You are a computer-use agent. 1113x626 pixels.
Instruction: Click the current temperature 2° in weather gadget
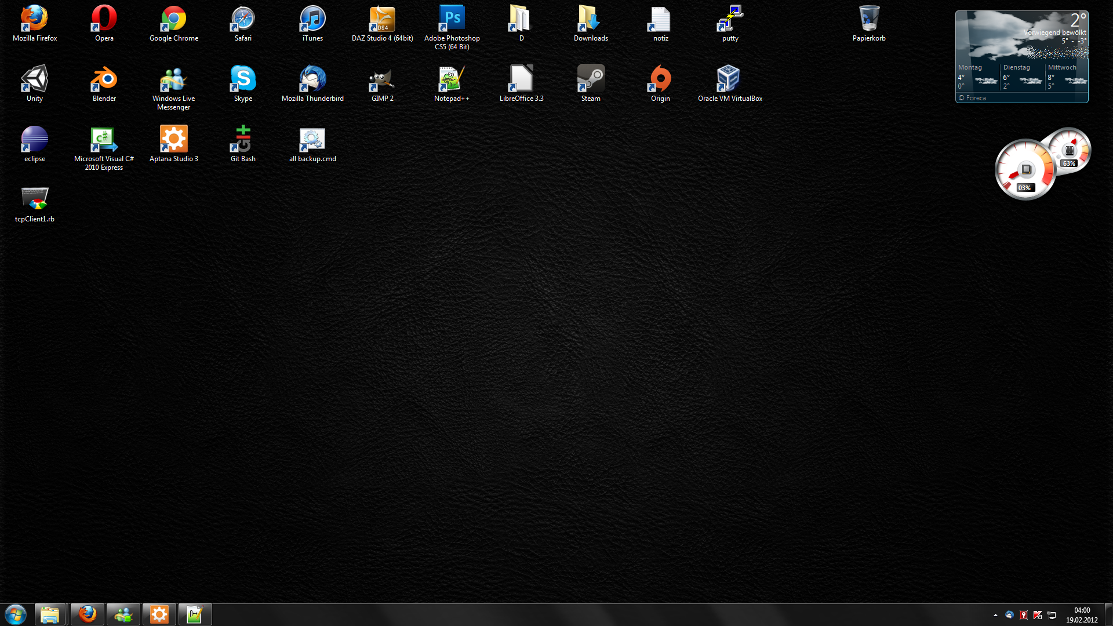[x=1078, y=20]
